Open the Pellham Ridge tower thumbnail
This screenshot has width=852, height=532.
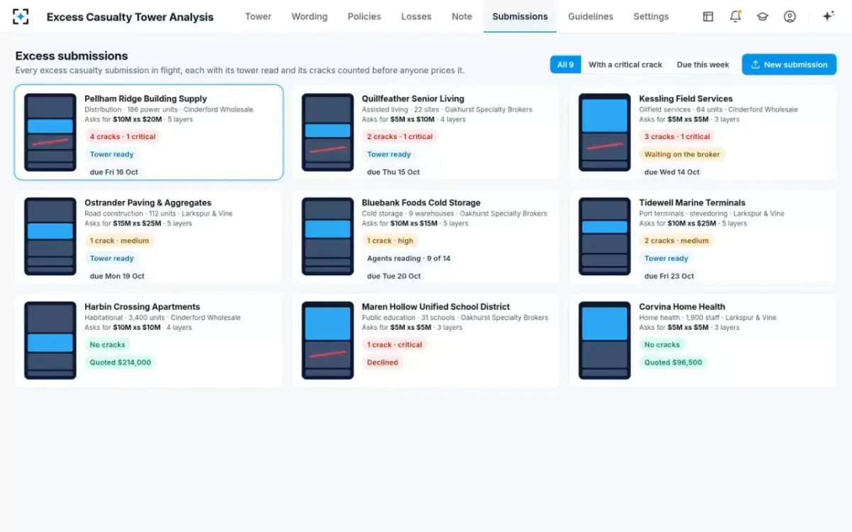click(x=50, y=133)
